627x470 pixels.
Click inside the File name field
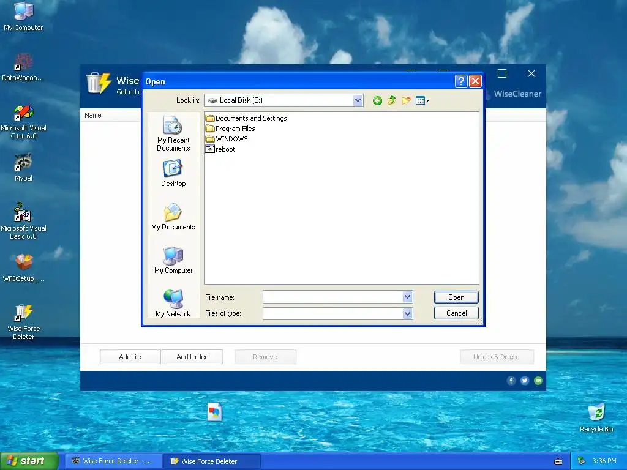pyautogui.click(x=332, y=297)
